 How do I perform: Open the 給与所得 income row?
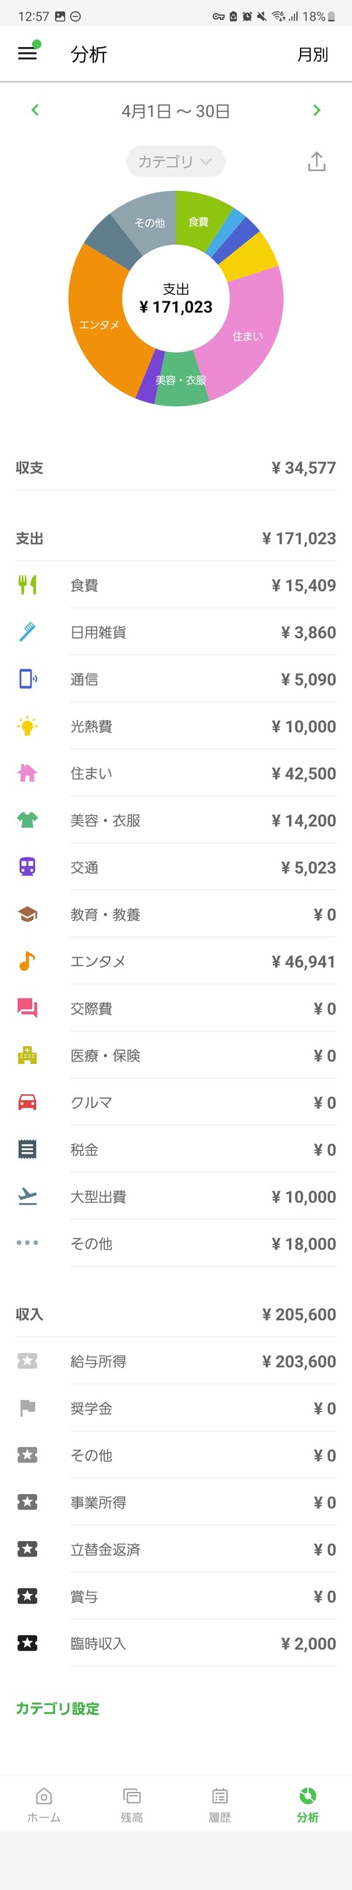coord(176,1361)
